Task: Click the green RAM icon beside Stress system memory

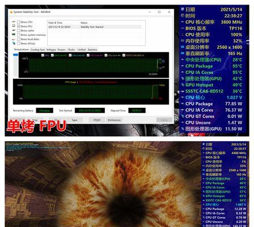Action: coord(14,35)
